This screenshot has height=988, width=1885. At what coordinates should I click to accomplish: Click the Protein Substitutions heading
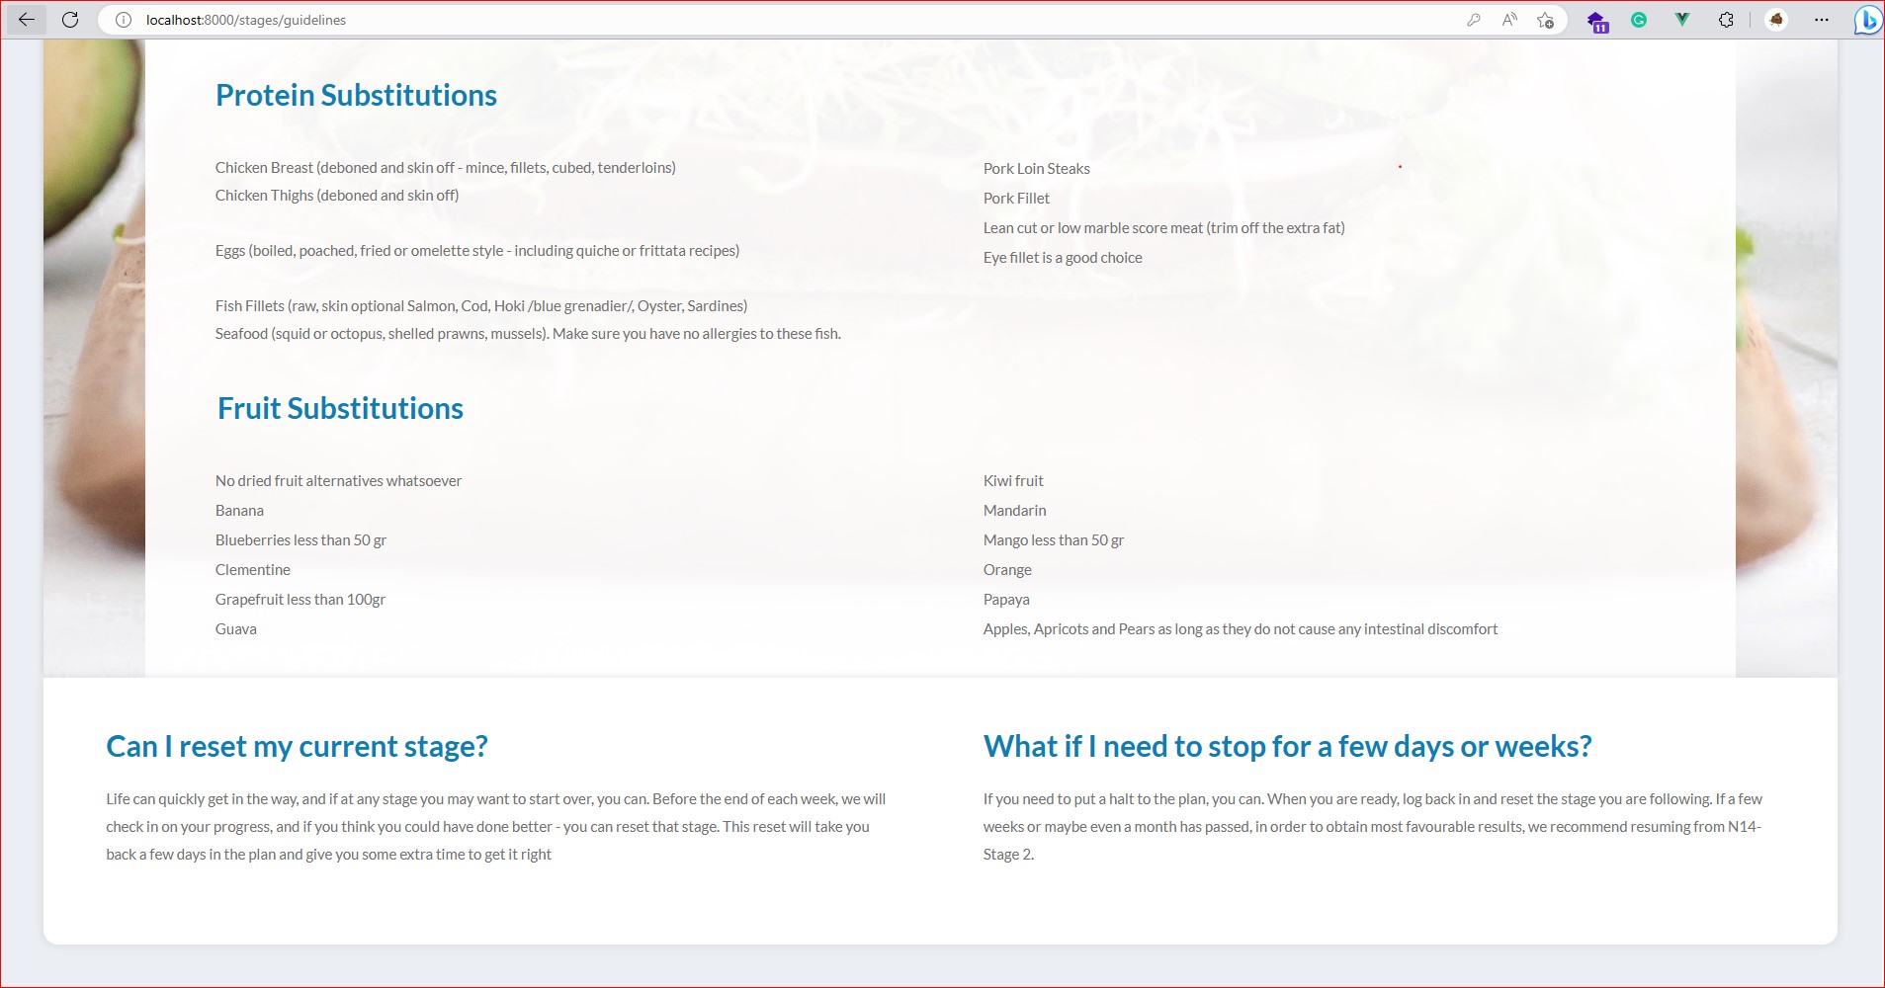pyautogui.click(x=356, y=96)
